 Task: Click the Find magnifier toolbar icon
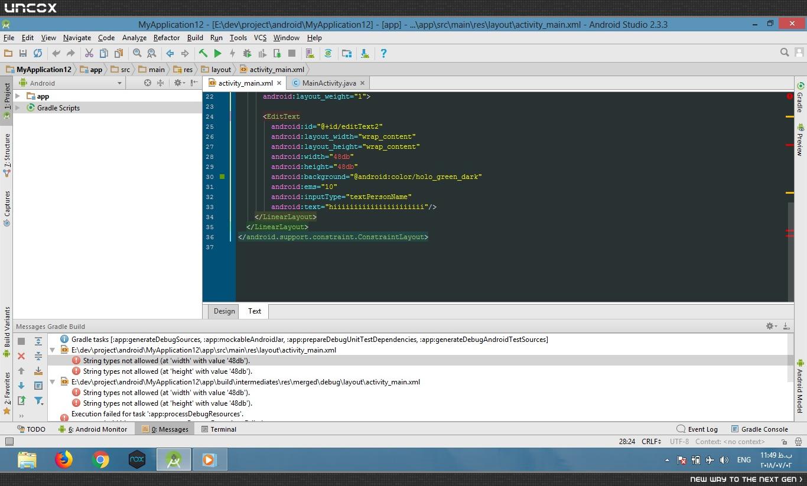(x=137, y=53)
